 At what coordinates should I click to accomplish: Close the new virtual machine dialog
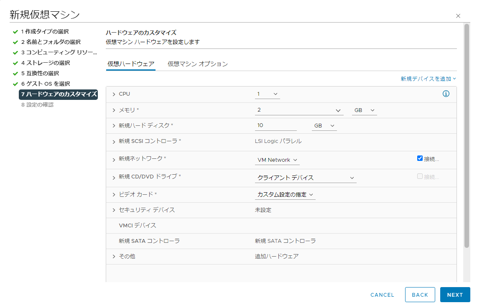coord(458,16)
